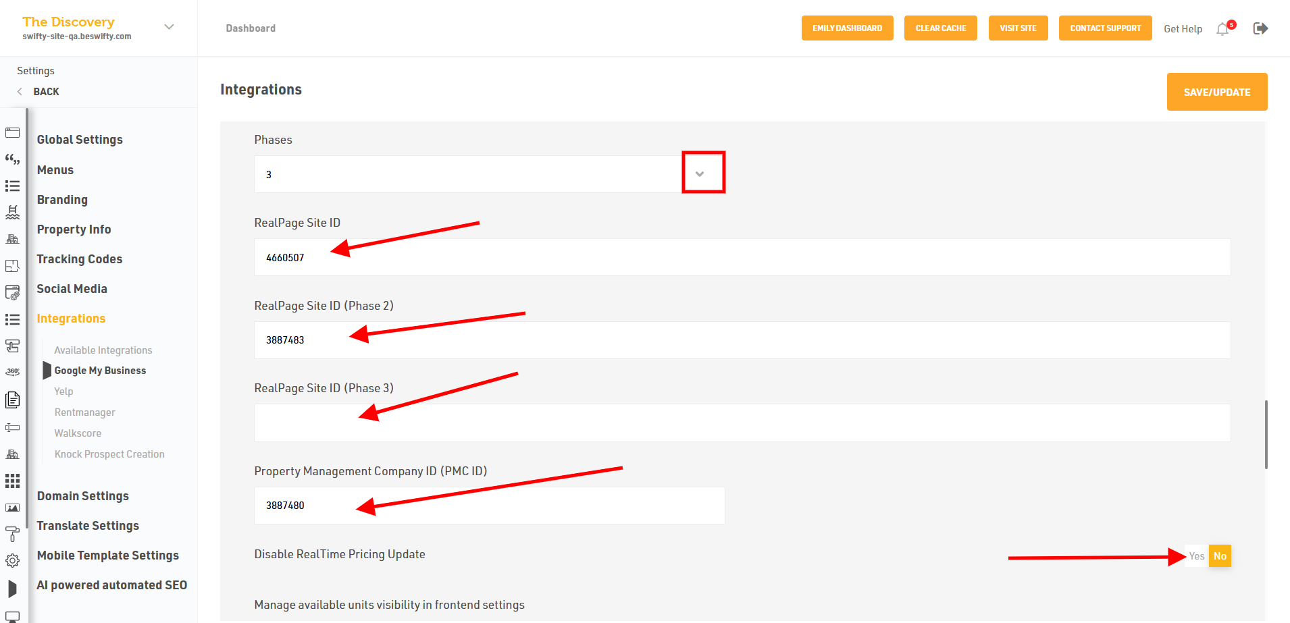Open Global Settings menu item
The width and height of the screenshot is (1290, 623).
point(80,140)
